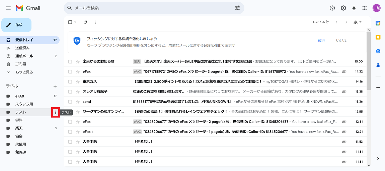Open the 迷惑メール folder
The width and height of the screenshot is (385, 171).
[x=24, y=56]
